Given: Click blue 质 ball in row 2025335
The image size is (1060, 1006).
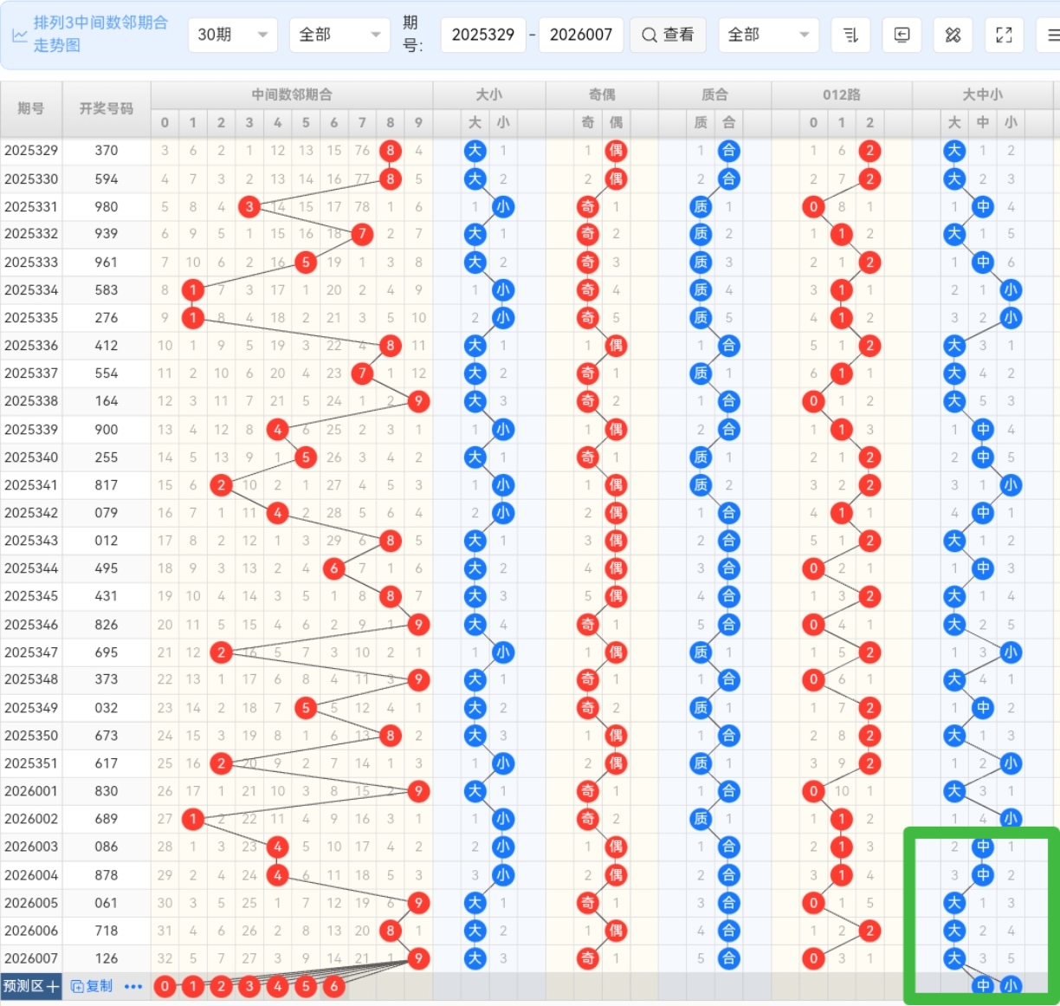Looking at the screenshot, I should pyautogui.click(x=701, y=317).
